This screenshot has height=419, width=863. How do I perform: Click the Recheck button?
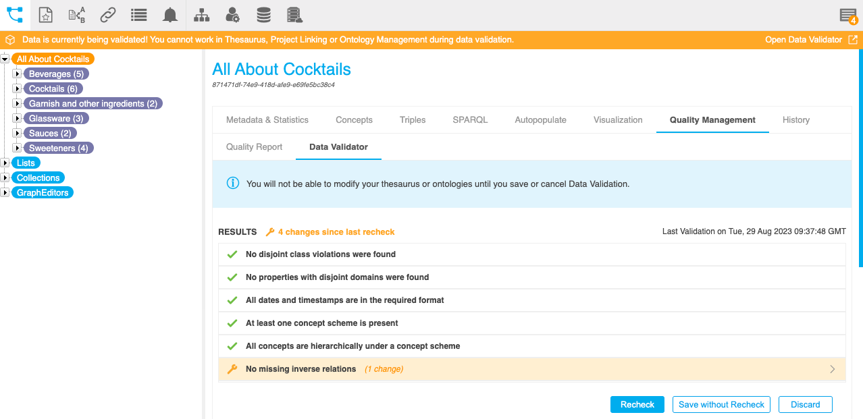(636, 404)
